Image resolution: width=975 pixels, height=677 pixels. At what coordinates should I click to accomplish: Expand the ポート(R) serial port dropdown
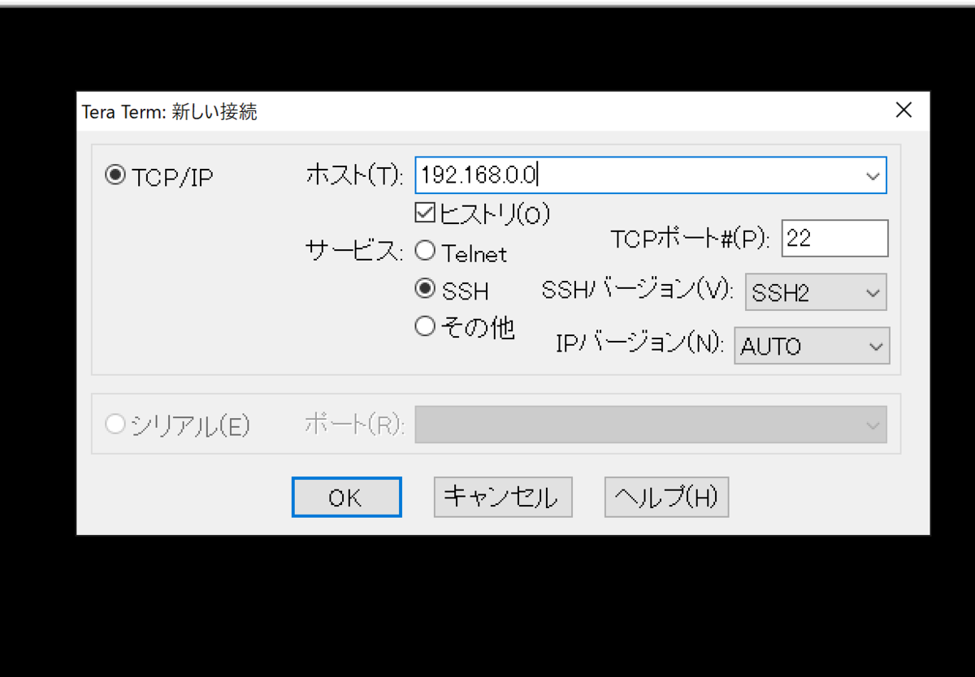click(873, 424)
